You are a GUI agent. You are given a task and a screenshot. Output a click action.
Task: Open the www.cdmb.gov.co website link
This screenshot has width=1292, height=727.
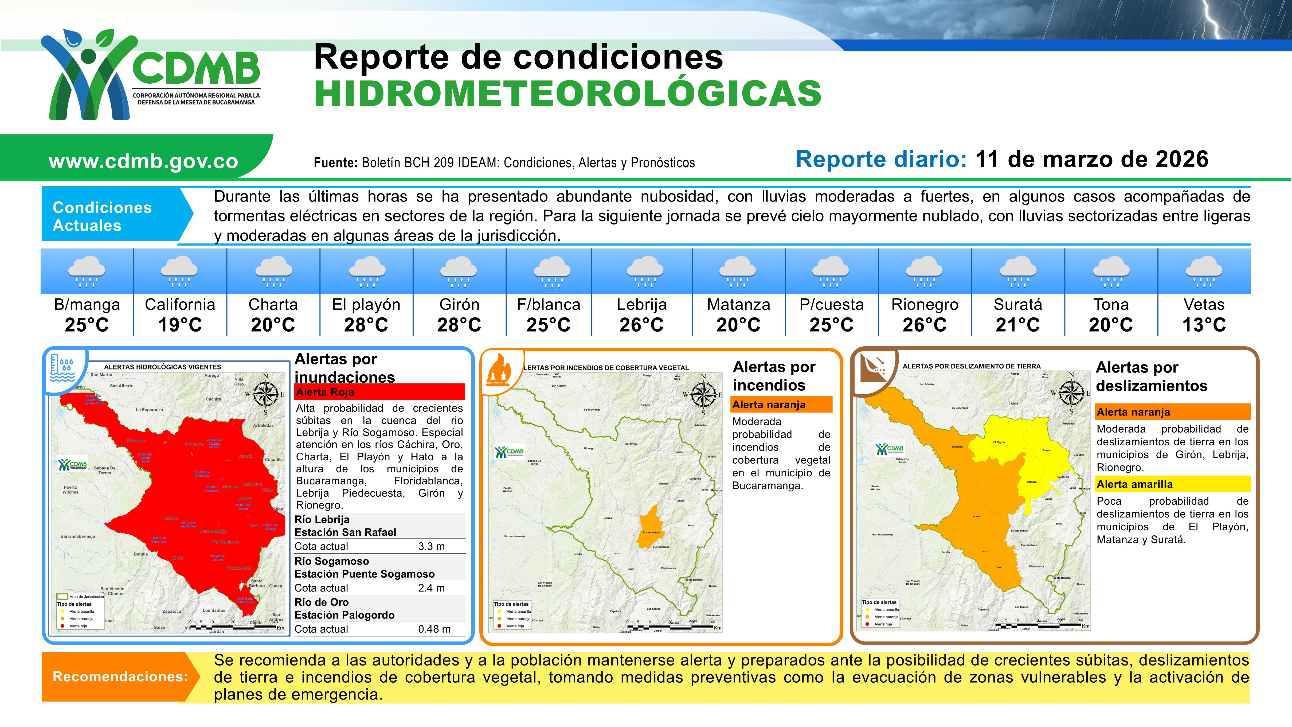click(143, 162)
